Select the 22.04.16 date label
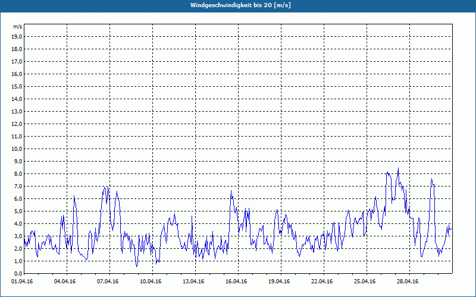Viewport: 476px width, 297px height. point(322,282)
